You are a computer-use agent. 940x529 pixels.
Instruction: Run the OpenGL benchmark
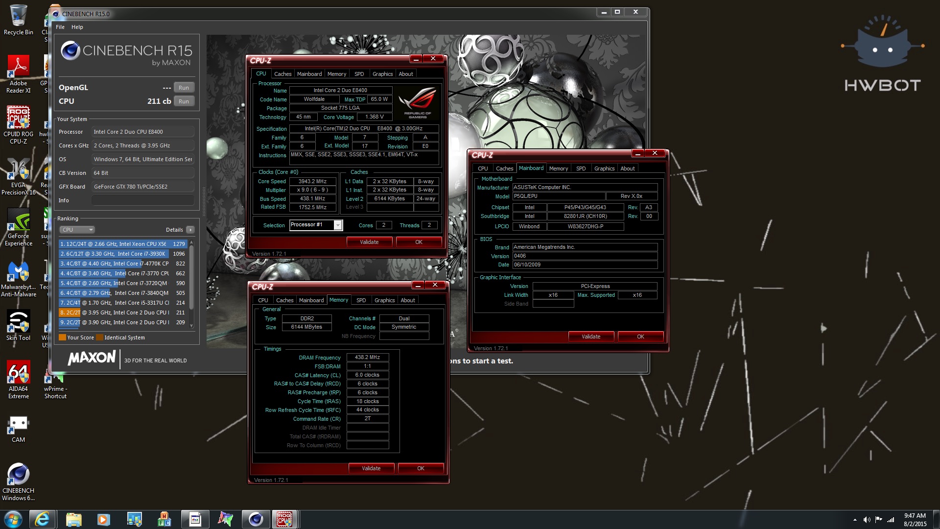[x=184, y=88]
